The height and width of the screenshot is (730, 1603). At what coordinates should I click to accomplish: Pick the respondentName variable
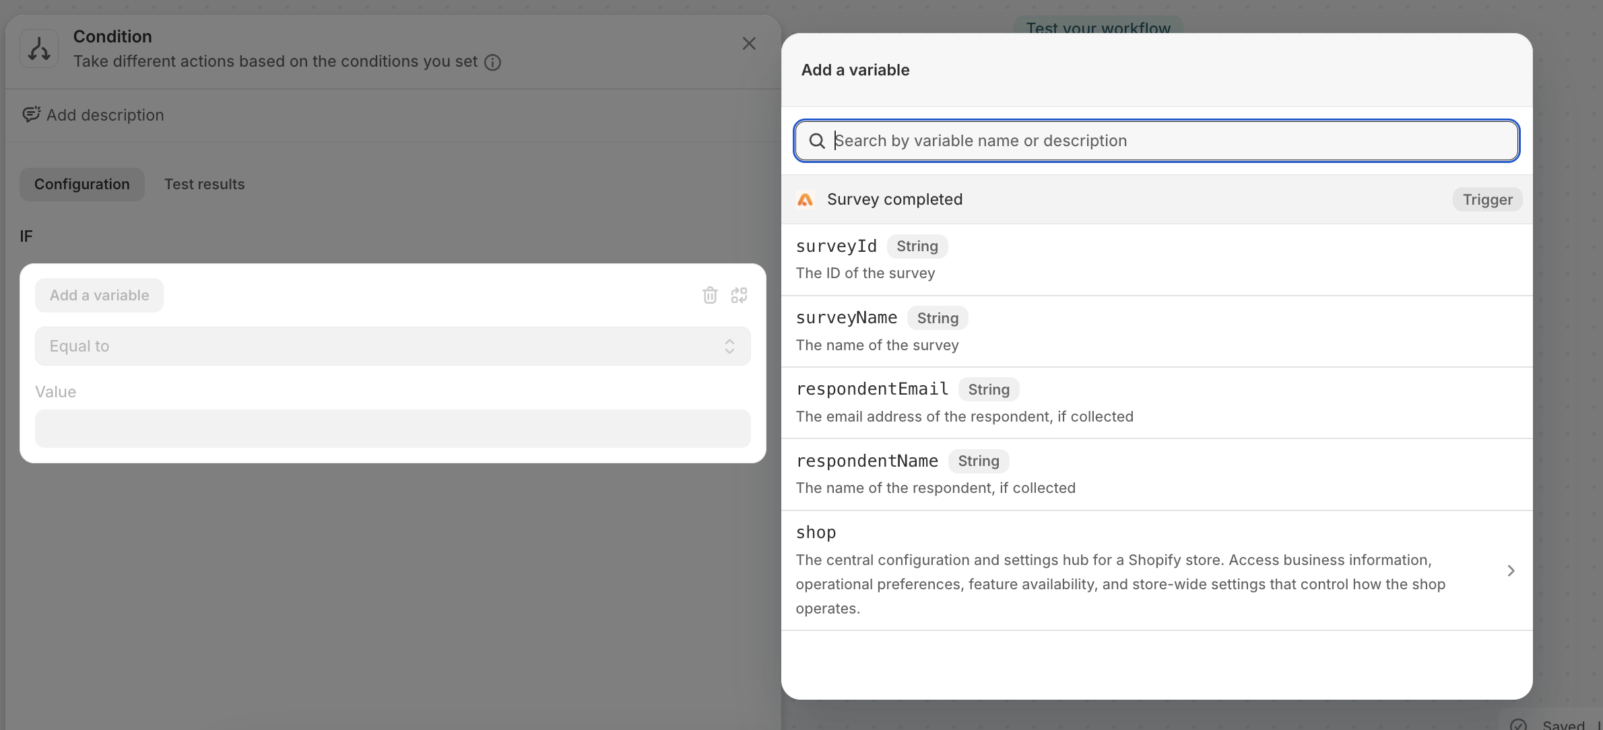click(x=1156, y=475)
